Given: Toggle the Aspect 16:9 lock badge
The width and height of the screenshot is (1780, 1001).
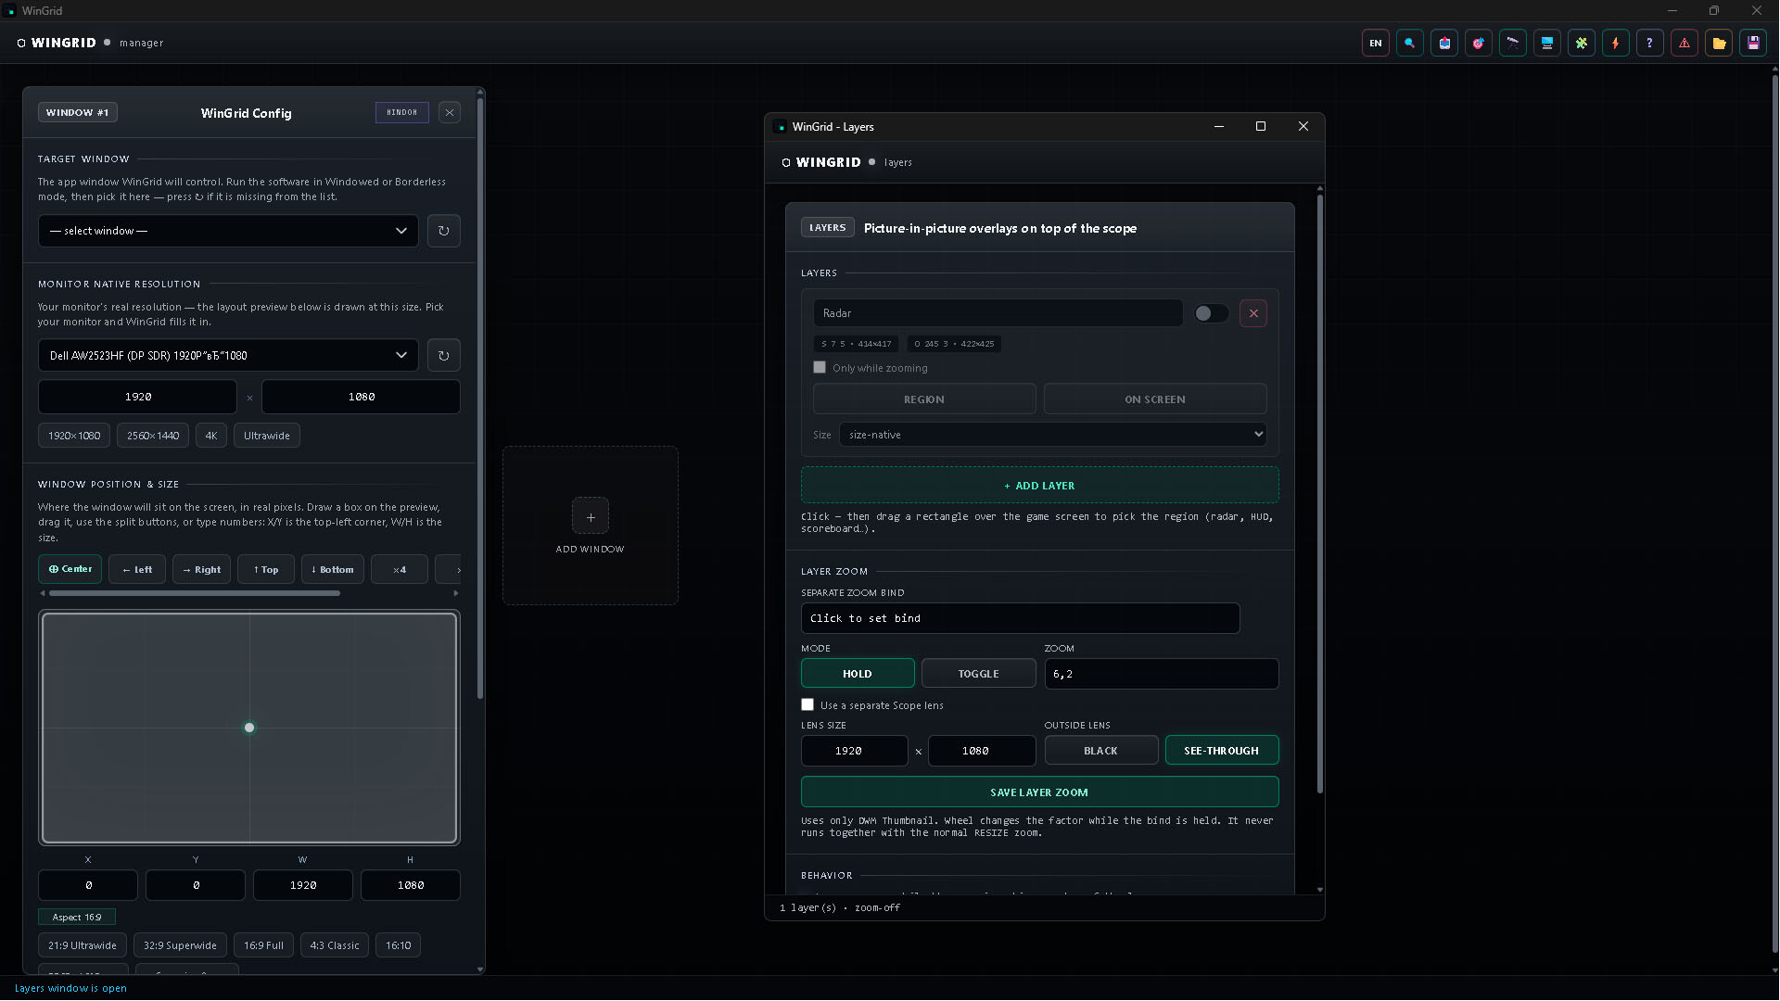Looking at the screenshot, I should (77, 917).
